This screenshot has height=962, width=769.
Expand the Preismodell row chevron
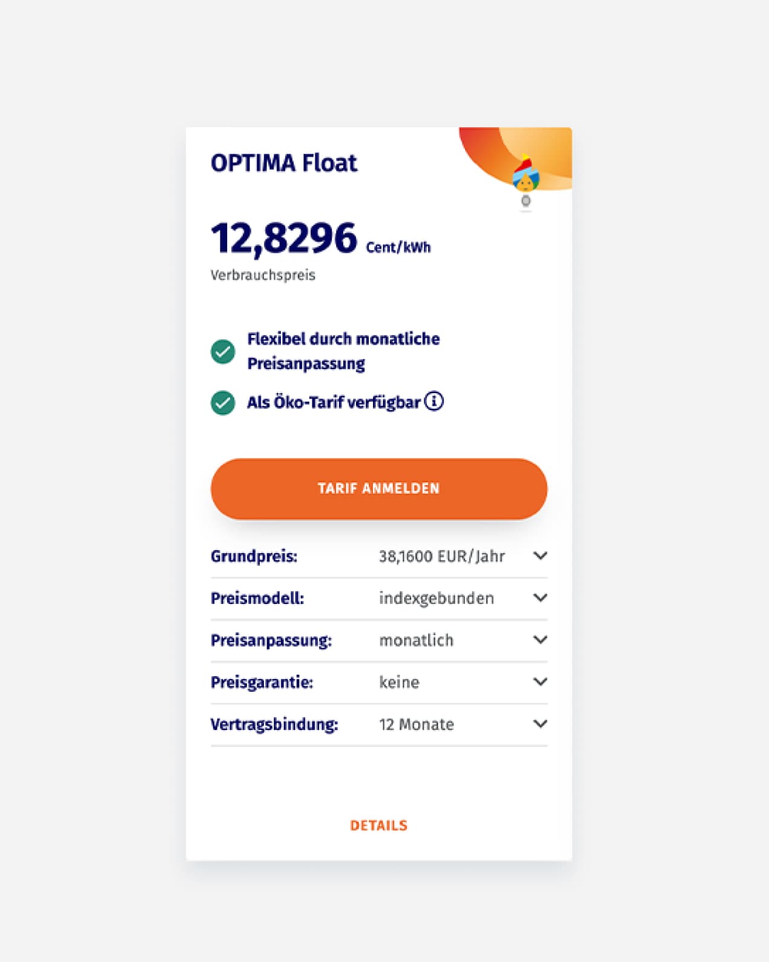coord(540,598)
